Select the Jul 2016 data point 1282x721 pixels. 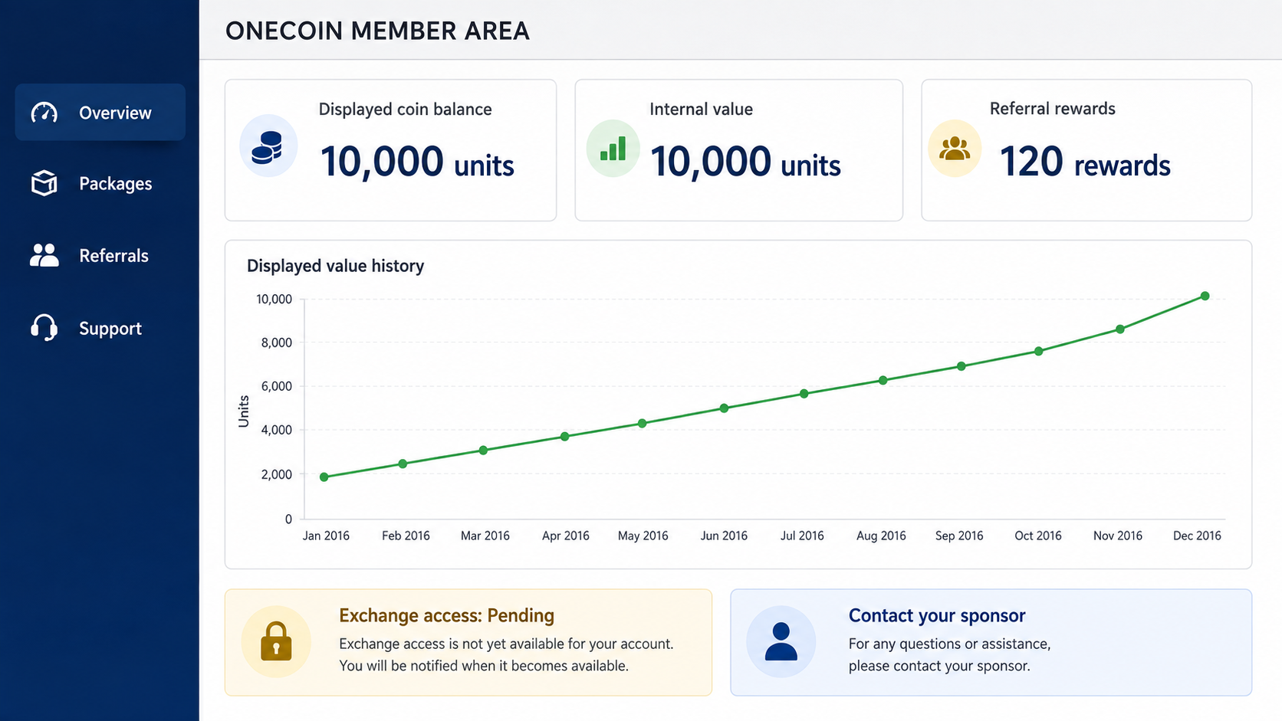click(804, 394)
